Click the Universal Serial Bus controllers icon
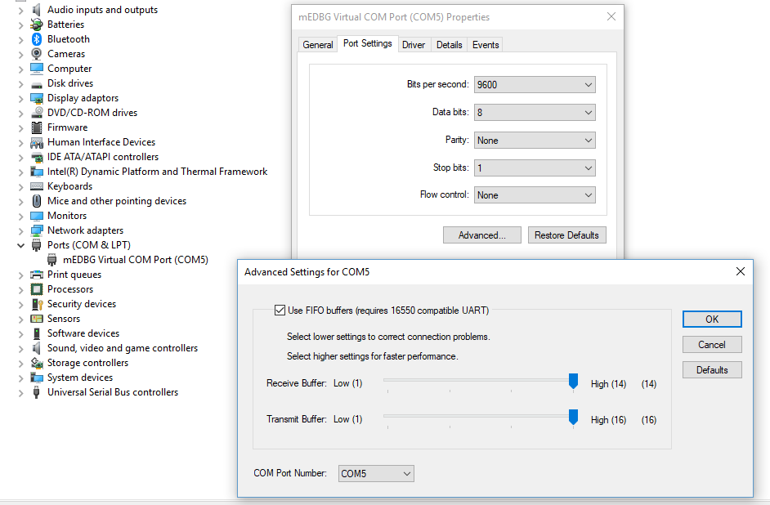770x505 pixels. pos(37,392)
